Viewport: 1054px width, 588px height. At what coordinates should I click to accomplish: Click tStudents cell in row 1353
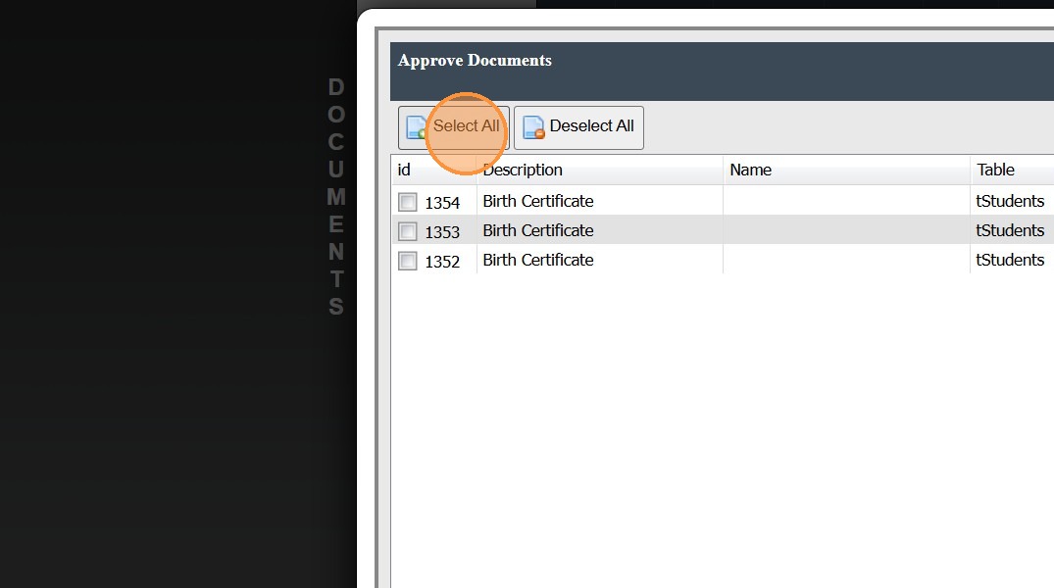(x=1010, y=230)
